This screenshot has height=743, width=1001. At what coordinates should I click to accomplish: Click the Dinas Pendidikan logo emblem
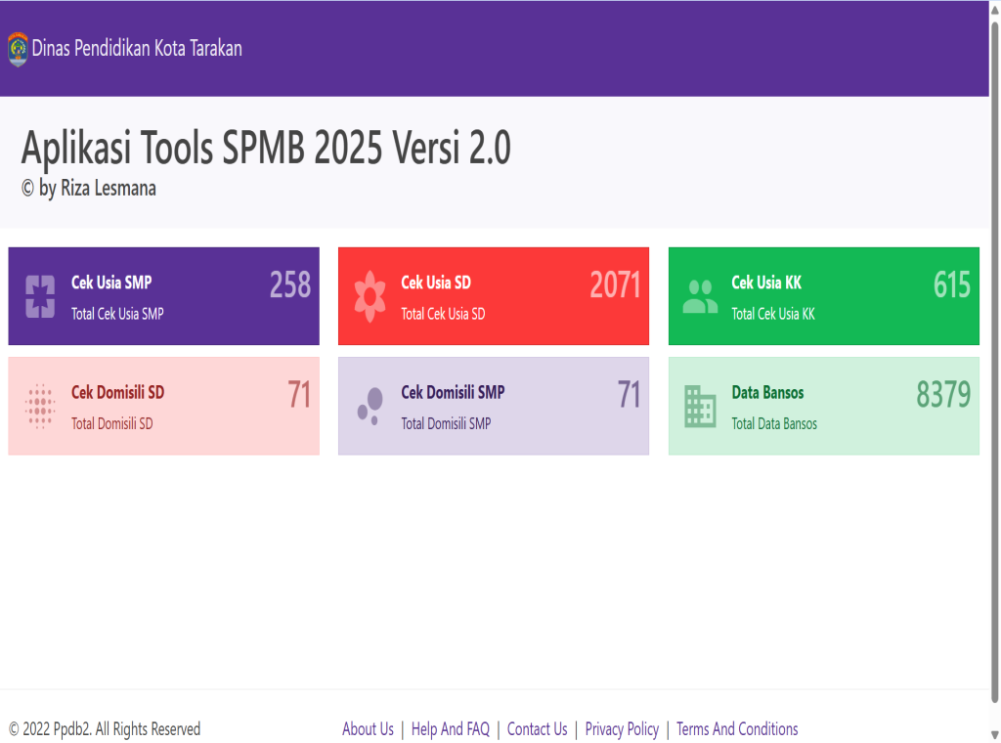tap(18, 49)
